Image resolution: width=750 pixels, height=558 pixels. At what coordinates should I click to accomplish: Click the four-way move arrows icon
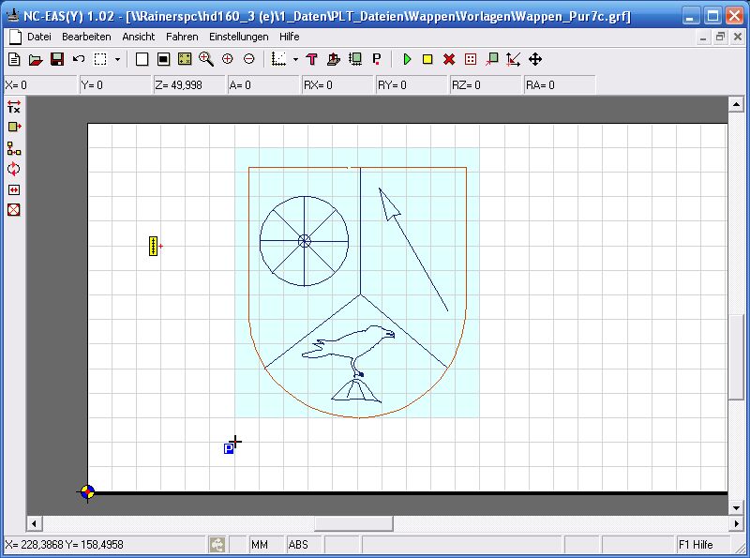click(535, 59)
